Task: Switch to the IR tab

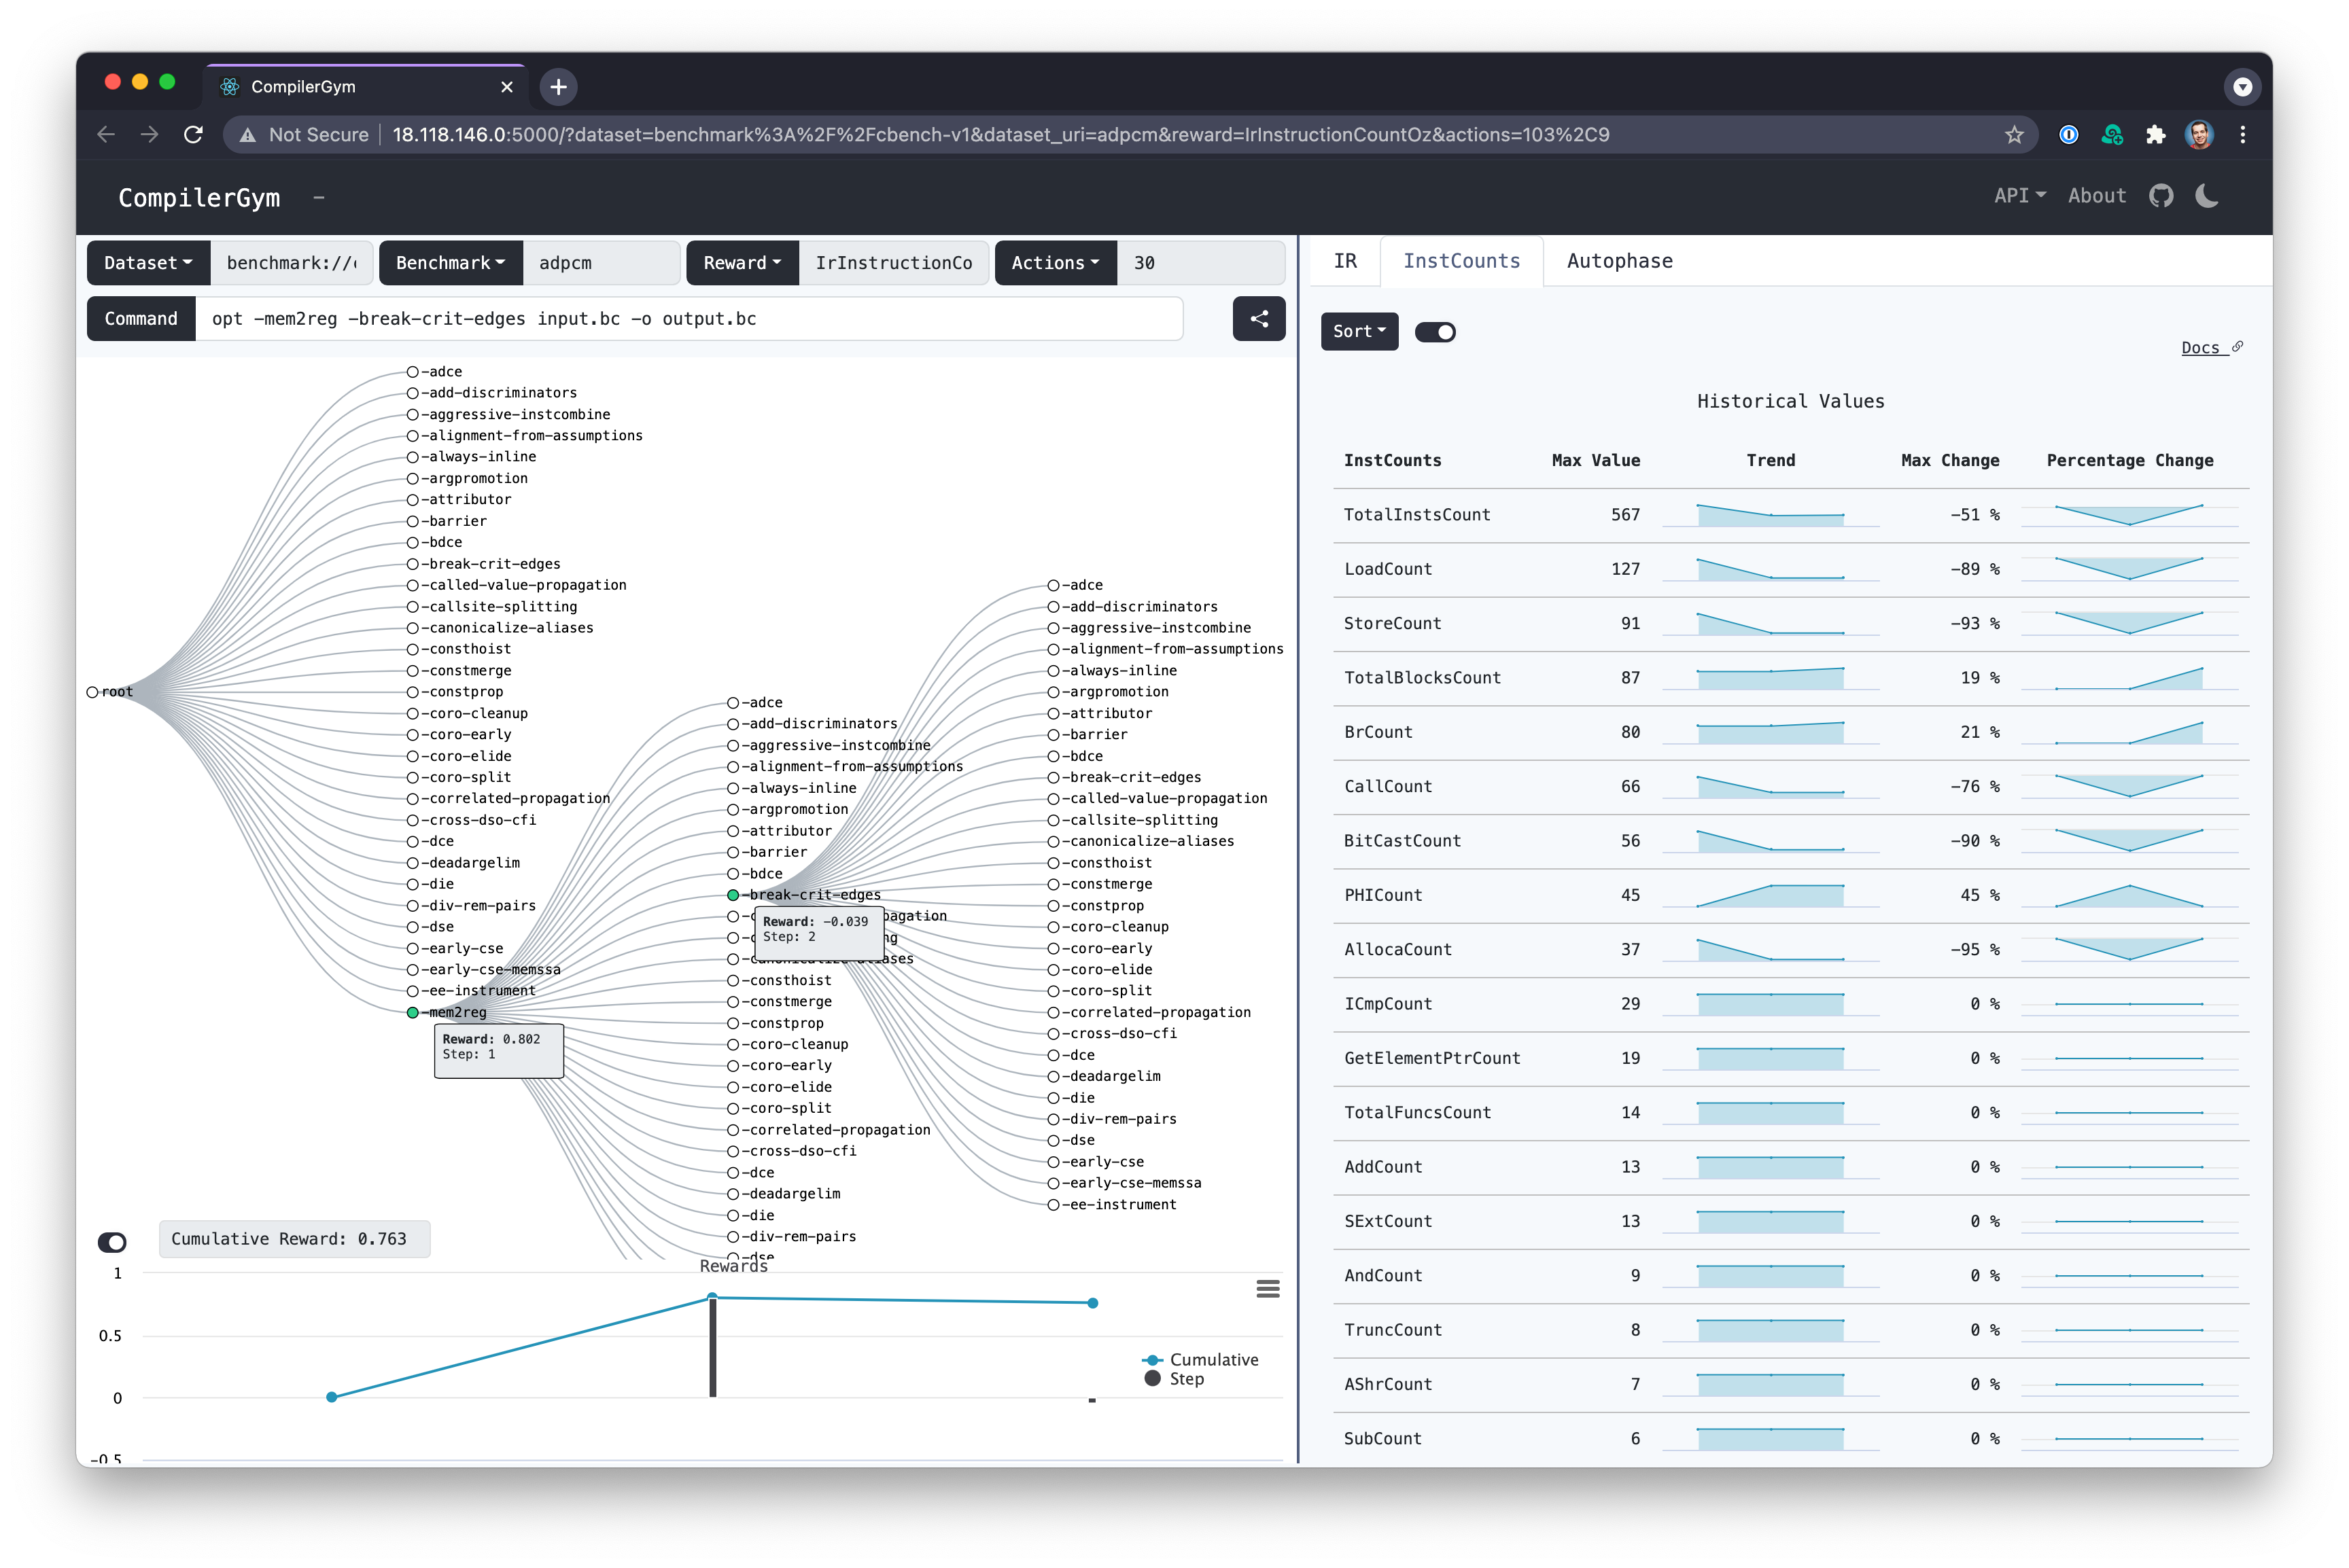Action: pyautogui.click(x=1344, y=261)
